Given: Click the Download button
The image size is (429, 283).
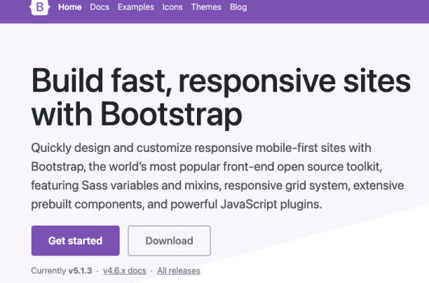Looking at the screenshot, I should 169,240.
